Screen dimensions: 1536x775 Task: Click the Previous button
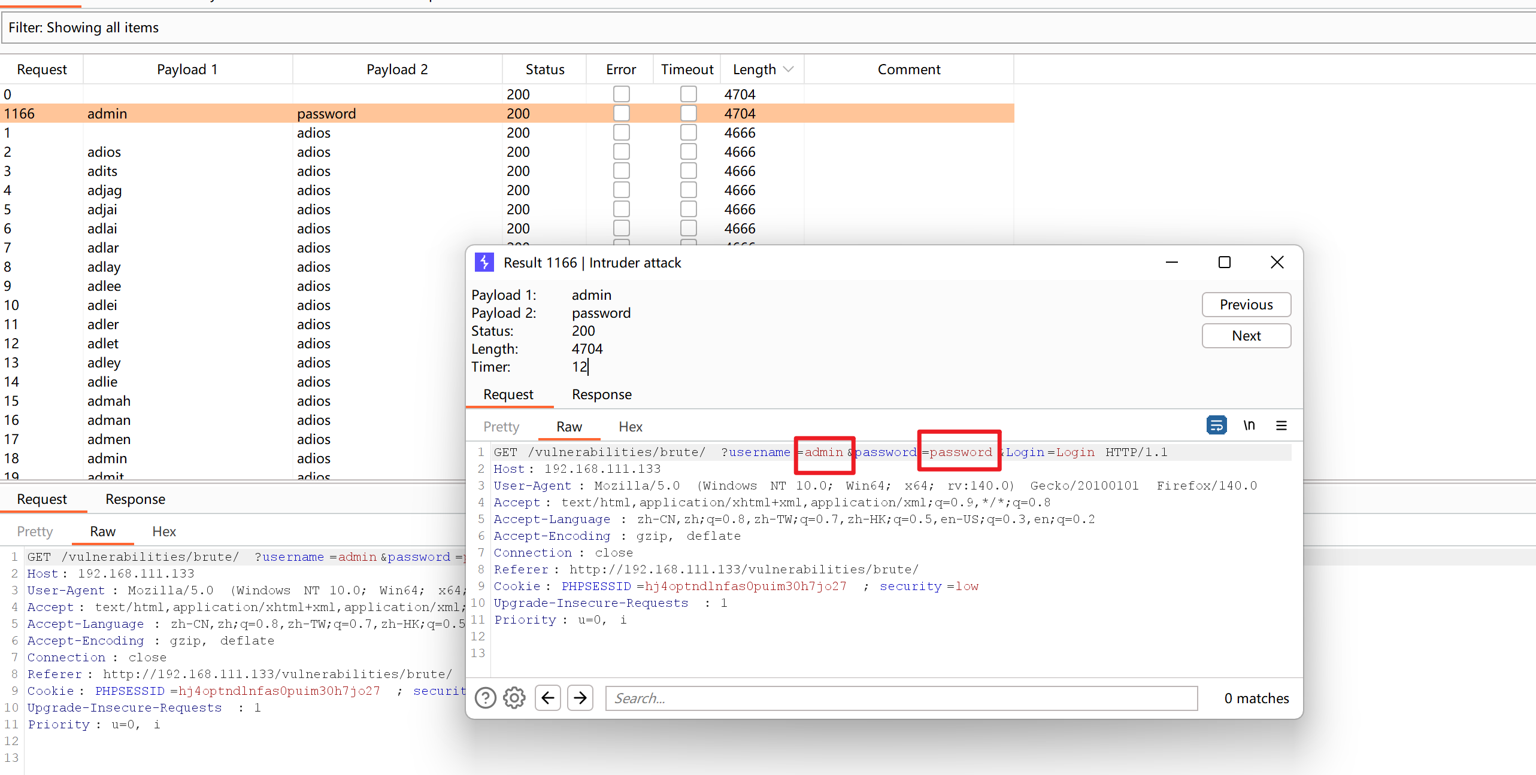(x=1246, y=305)
